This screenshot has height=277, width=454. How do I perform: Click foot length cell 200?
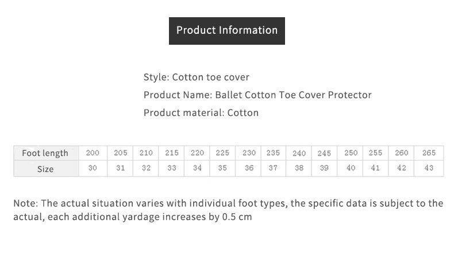(x=93, y=153)
